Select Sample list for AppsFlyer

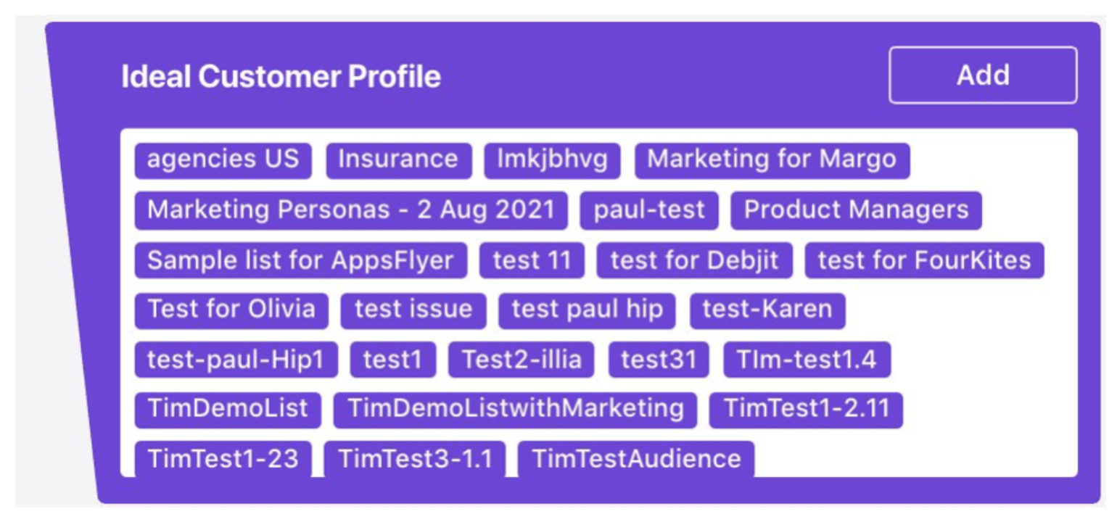point(299,260)
